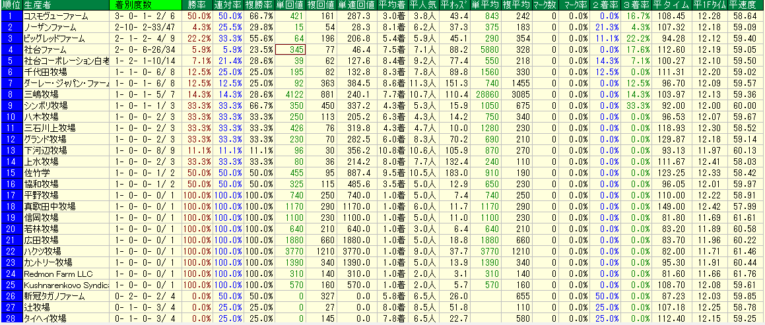Select the 3085 複平均 cell
765x325 pixels.
pos(517,94)
